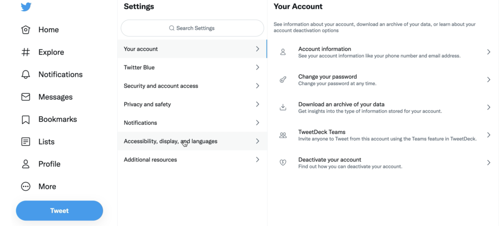Open TweetDeck Teams chevron arrow

pyautogui.click(x=489, y=135)
